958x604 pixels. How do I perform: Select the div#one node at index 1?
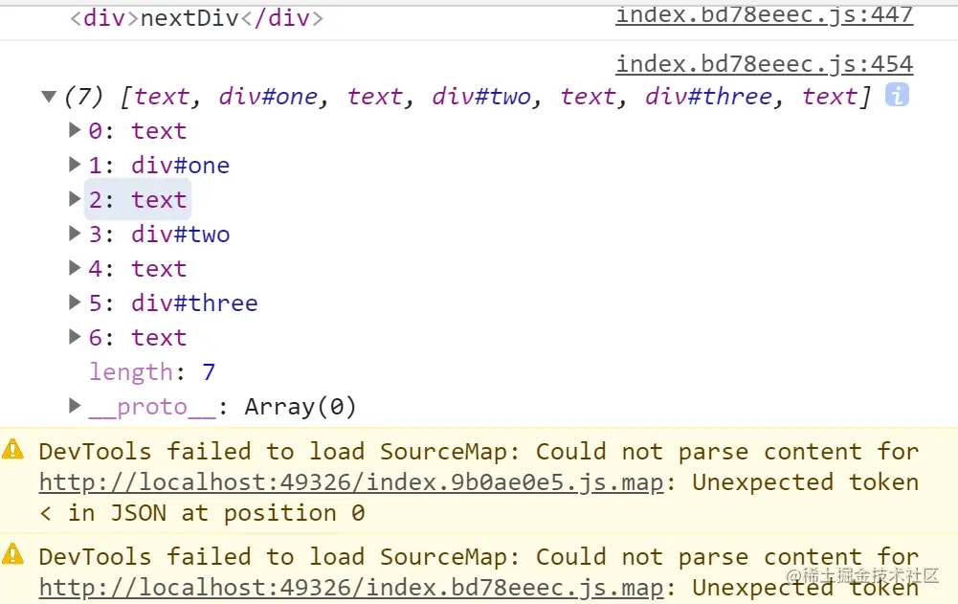click(180, 165)
